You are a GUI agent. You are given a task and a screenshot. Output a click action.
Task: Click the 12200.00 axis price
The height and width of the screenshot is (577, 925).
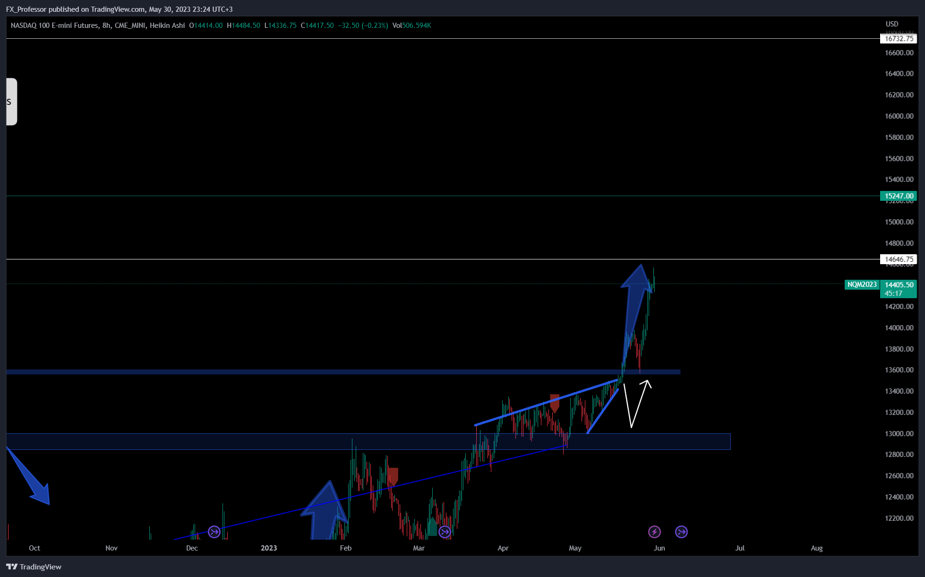[x=899, y=518]
